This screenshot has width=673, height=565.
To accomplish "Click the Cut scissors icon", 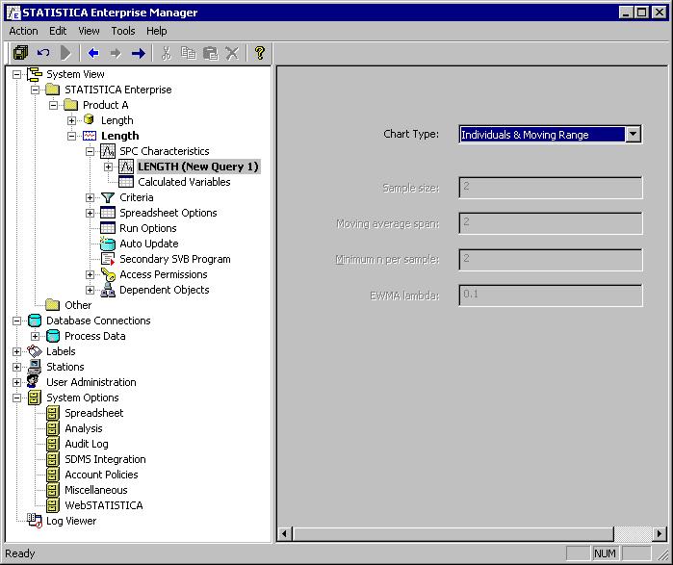I will [167, 53].
